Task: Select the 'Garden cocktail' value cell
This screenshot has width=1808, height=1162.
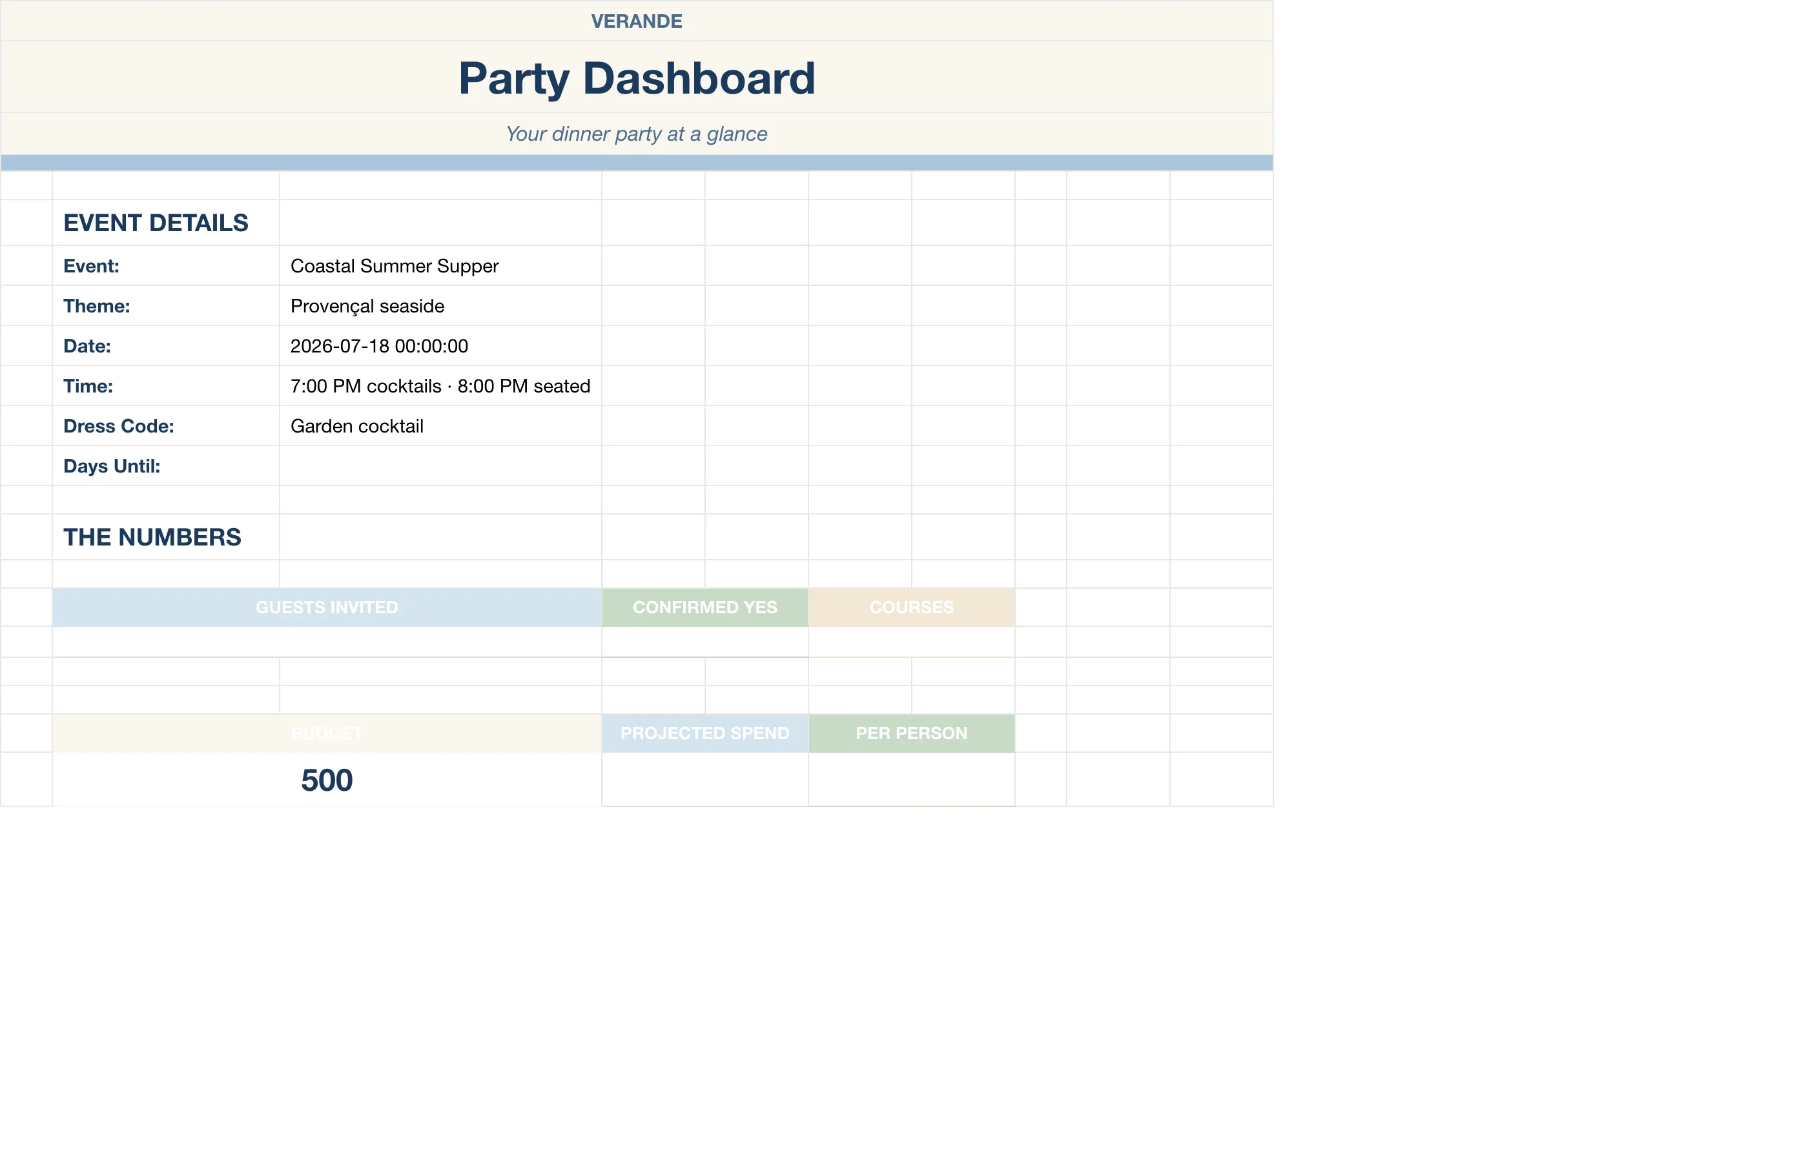Action: 440,425
